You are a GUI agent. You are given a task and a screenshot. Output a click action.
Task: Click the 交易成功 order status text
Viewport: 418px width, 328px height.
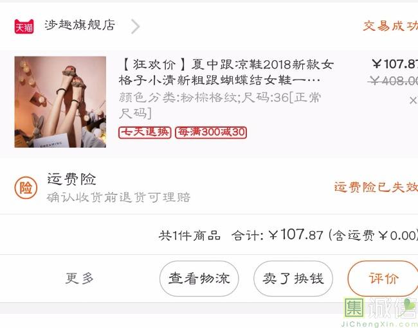pos(390,26)
